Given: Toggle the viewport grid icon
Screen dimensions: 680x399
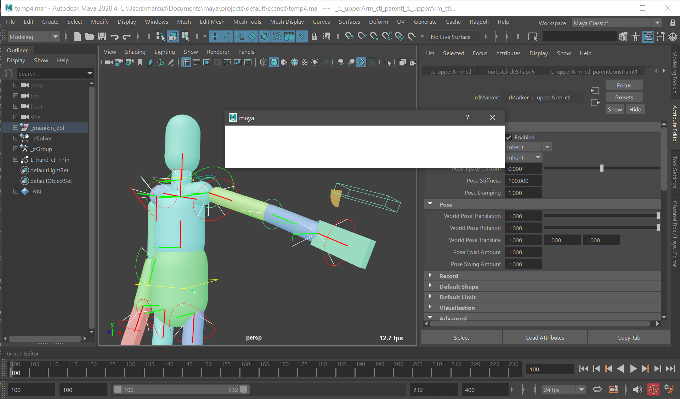Looking at the screenshot, I should 186,62.
